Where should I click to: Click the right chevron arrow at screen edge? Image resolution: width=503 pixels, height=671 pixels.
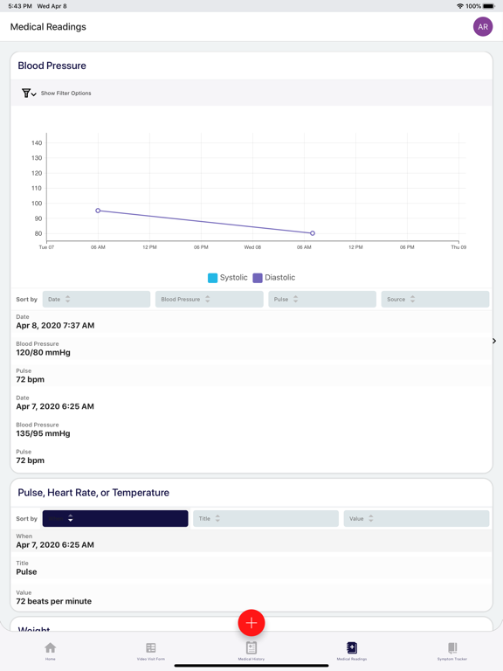click(494, 341)
